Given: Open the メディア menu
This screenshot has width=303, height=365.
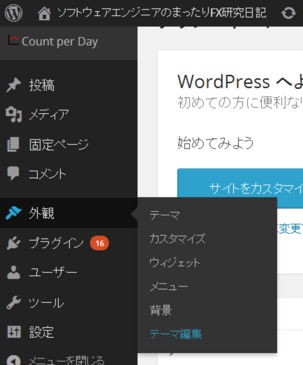Looking at the screenshot, I should pyautogui.click(x=49, y=115).
